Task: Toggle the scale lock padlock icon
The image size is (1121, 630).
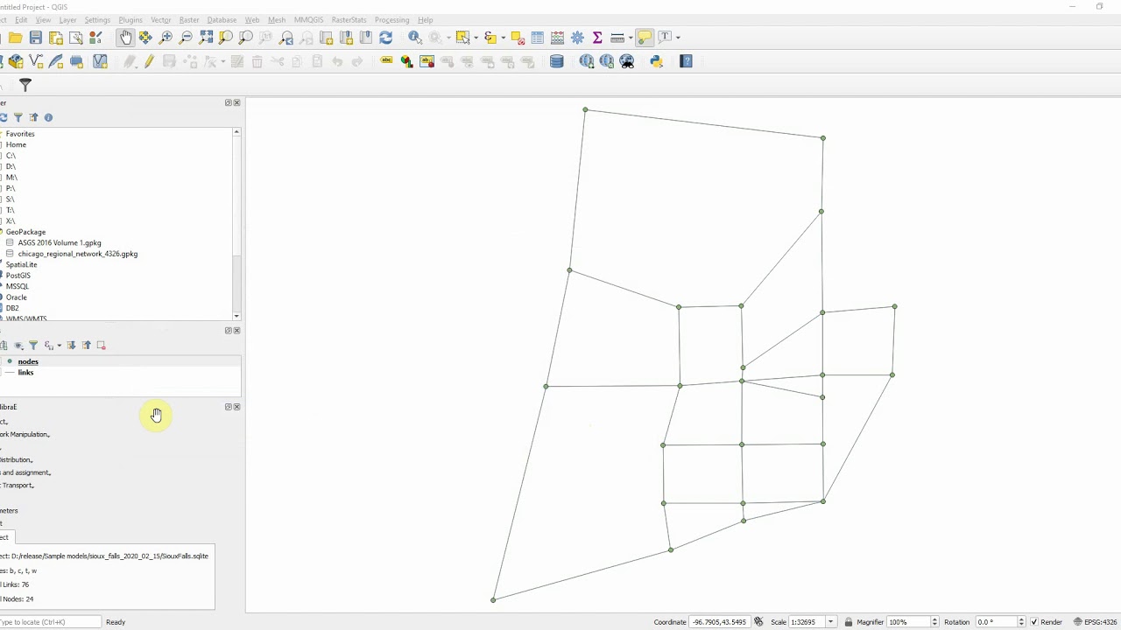Action: (x=848, y=622)
